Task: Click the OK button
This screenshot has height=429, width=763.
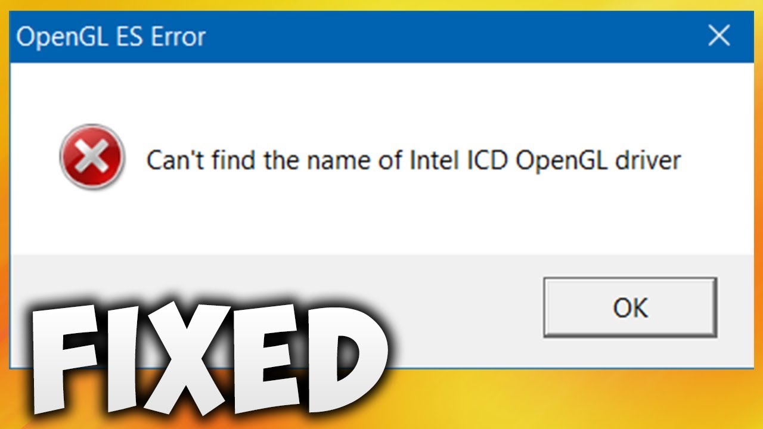Action: (630, 307)
